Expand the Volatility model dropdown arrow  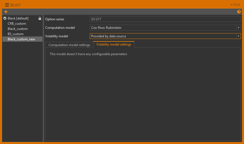click(x=239, y=36)
